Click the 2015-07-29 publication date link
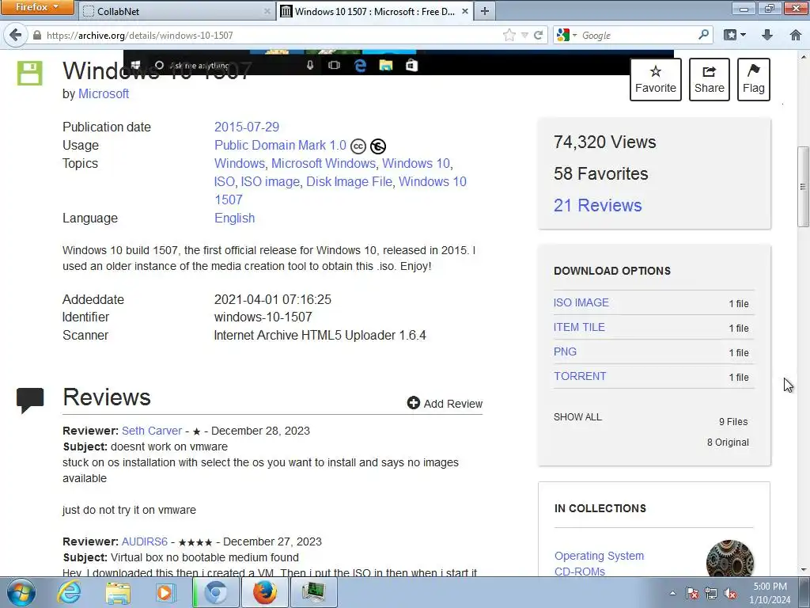Viewport: 810px width, 608px height. coord(247,127)
